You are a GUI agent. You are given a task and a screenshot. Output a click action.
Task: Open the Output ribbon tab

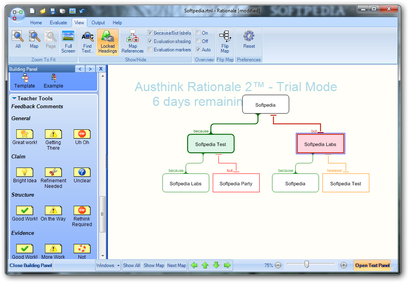(x=98, y=23)
